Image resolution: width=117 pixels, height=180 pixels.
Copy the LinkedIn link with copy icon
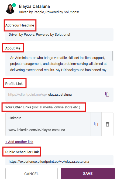pos(96,124)
